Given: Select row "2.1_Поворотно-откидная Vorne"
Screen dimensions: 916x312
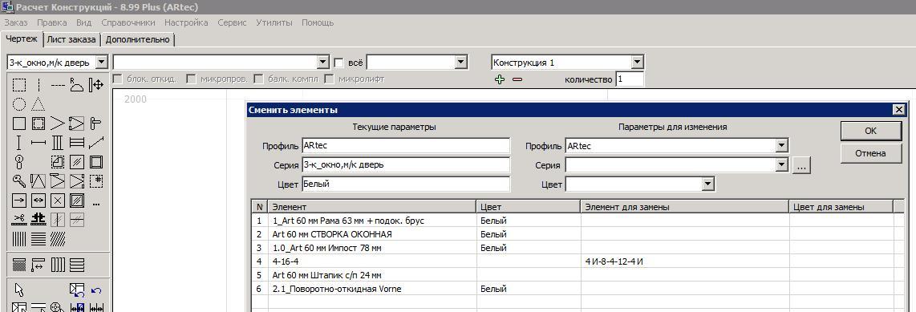Looking at the screenshot, I should (371, 289).
